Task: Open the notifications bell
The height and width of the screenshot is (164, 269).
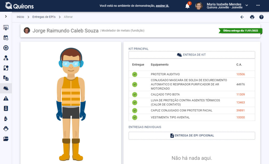Action: point(188,6)
